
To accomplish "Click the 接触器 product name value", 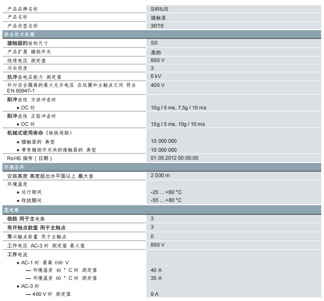I will click(x=157, y=17).
